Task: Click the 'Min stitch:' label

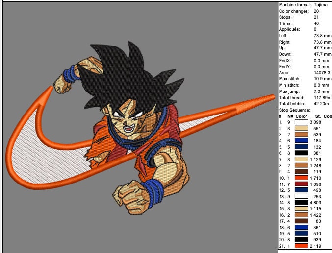Action: tap(289, 85)
